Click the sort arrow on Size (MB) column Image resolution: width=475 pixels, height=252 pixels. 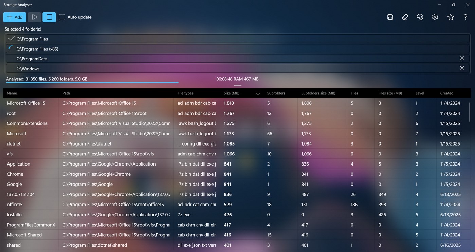(x=258, y=93)
